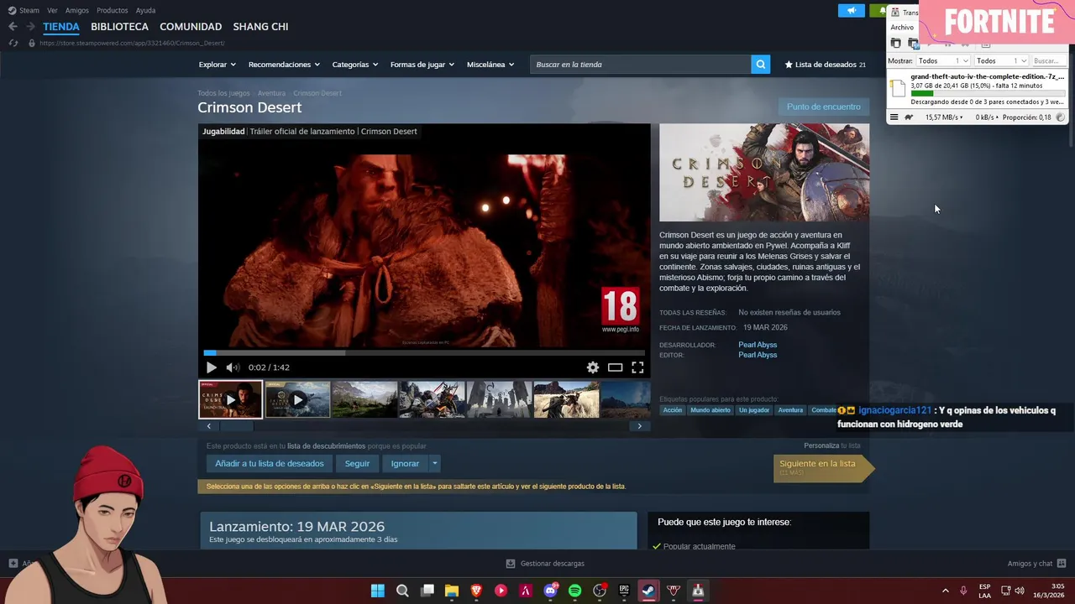The width and height of the screenshot is (1075, 604).
Task: Open the Miscelánea dropdown
Action: (x=490, y=65)
